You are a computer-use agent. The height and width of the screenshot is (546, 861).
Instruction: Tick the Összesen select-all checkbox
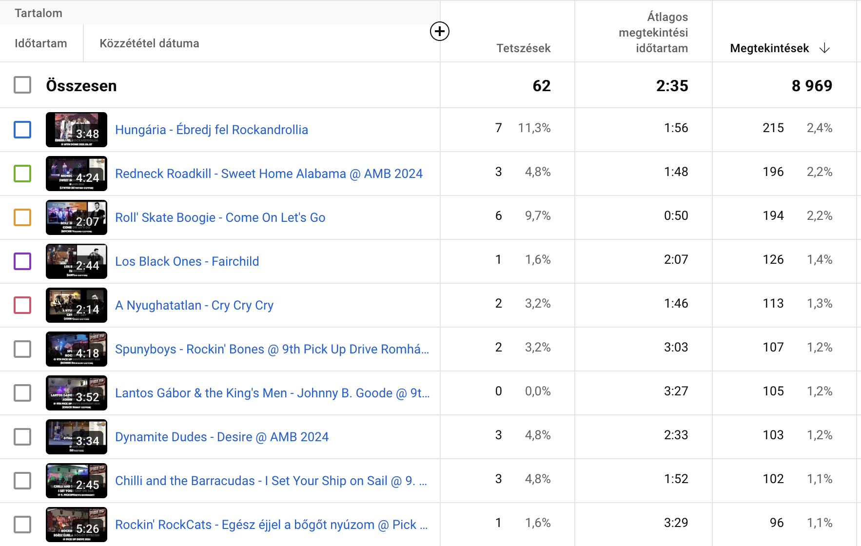pos(22,85)
